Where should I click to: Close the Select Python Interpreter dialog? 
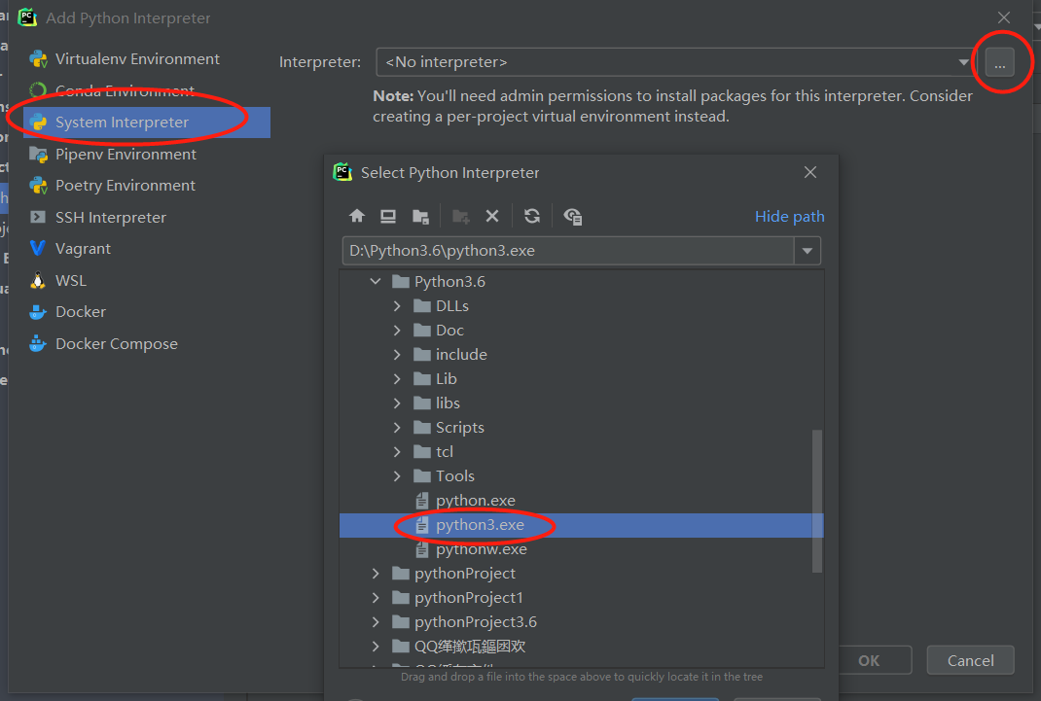tap(810, 172)
